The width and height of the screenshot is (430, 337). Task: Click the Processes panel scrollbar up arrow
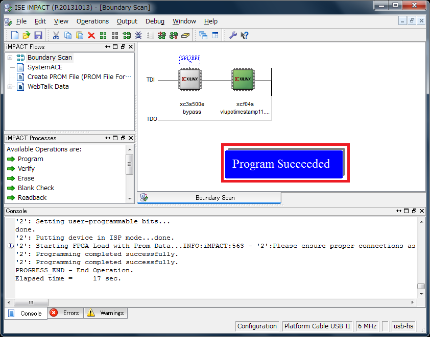pos(130,149)
